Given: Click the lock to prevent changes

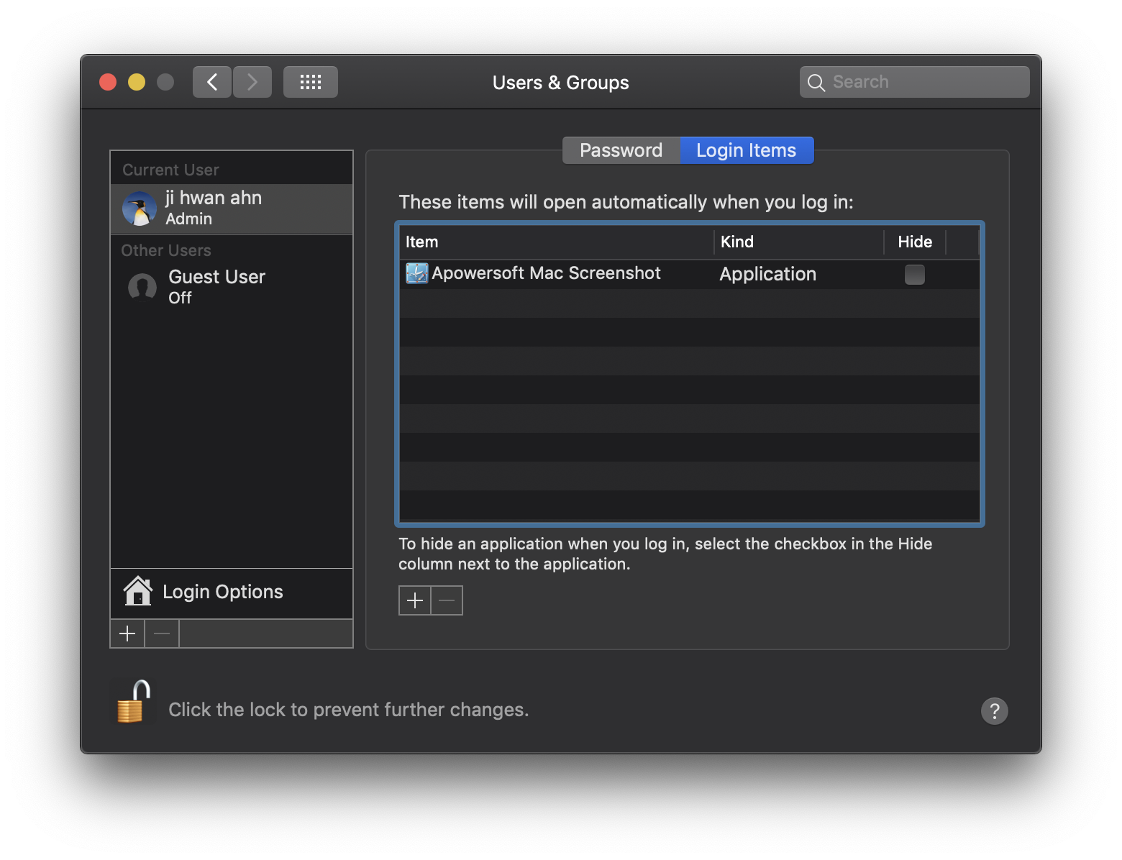Looking at the screenshot, I should (x=134, y=701).
